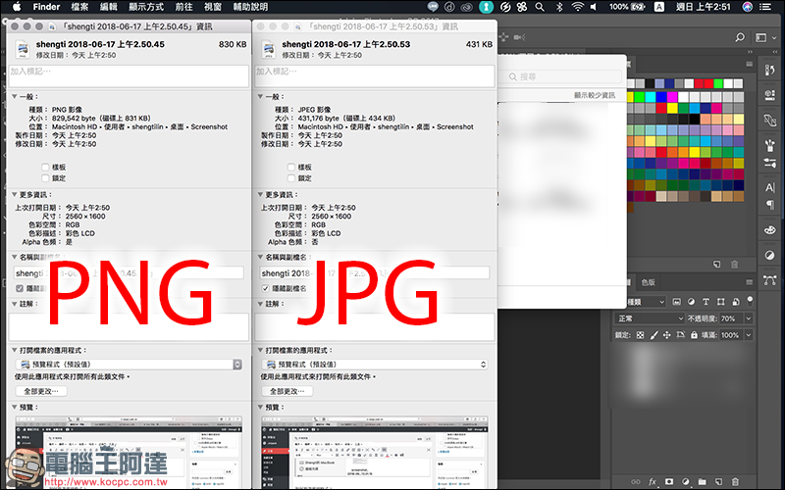Screen dimensions: 785x490
Task: Delete layer trash icon in Layers panel
Action: [x=735, y=481]
